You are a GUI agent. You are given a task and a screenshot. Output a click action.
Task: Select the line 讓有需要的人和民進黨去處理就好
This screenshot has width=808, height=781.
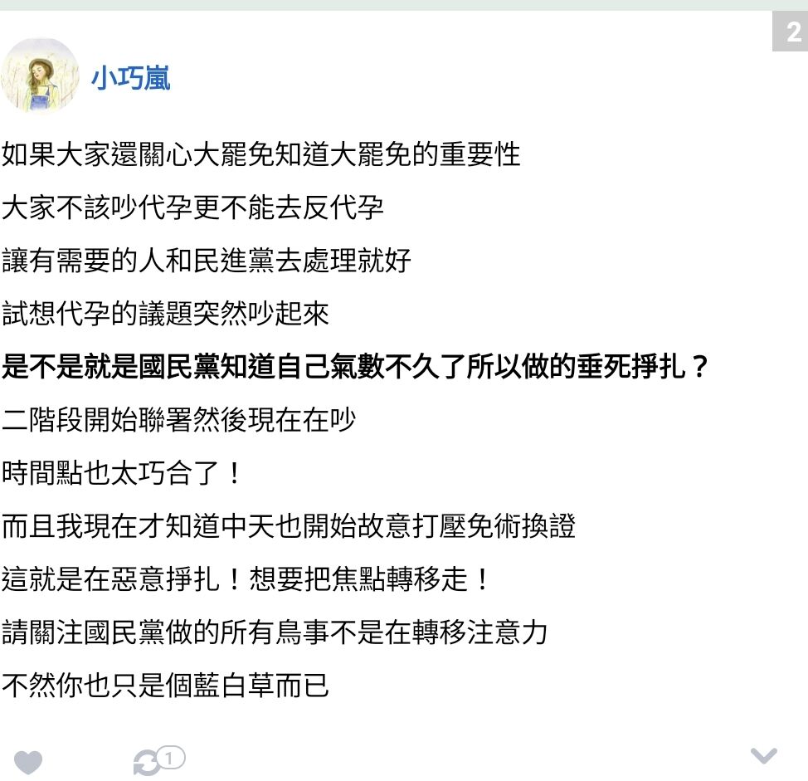[206, 261]
